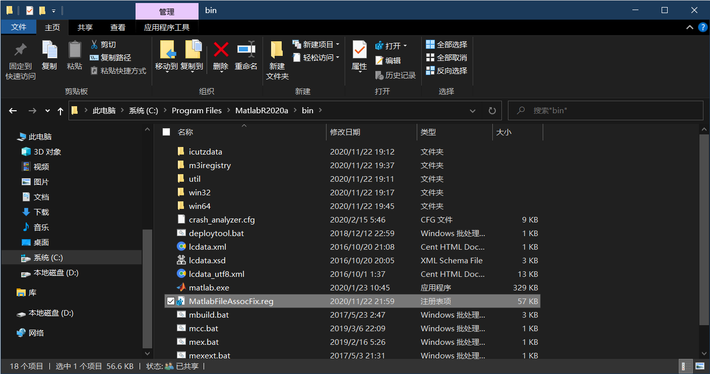
Task: Uncheck the MatlabFileAssocFix.reg checkbox
Action: 170,301
